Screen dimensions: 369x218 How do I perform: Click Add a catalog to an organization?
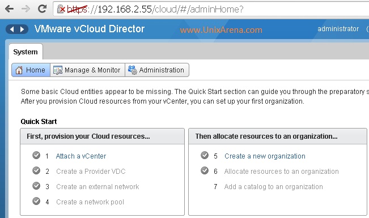coord(273,187)
